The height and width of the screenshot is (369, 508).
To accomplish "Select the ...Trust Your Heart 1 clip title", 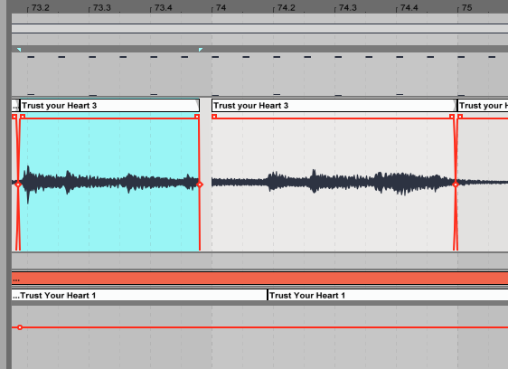I will [x=139, y=296].
